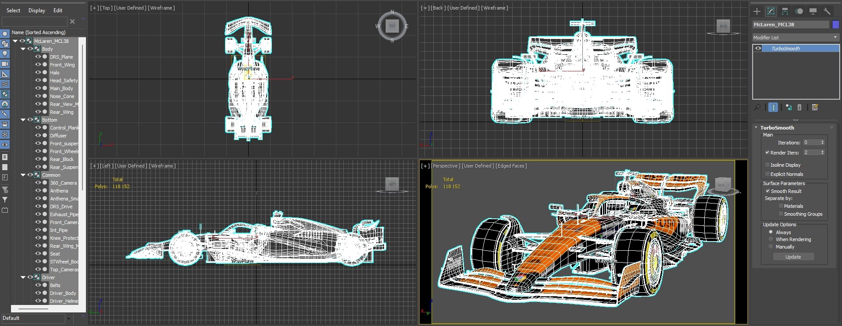Toggle Display Lights filter in Scene Explorer
The height and width of the screenshot is (326, 842).
click(x=5, y=54)
